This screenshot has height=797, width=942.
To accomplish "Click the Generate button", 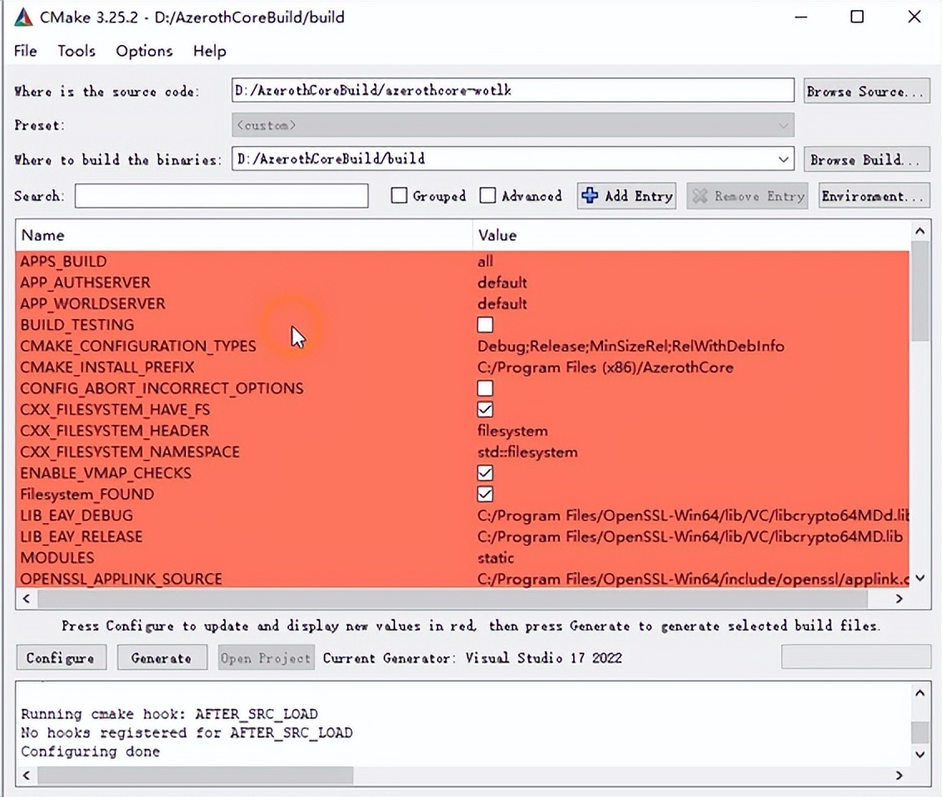I will click(x=162, y=658).
